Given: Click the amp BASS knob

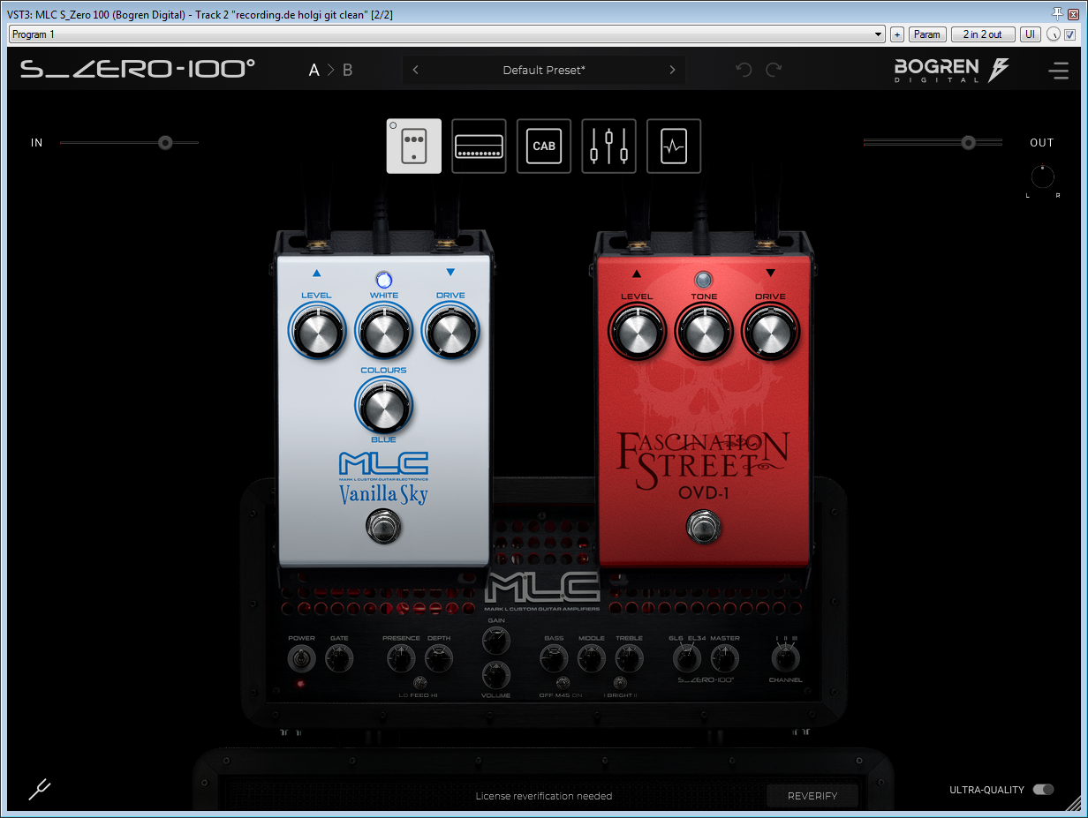Looking at the screenshot, I should coord(554,658).
